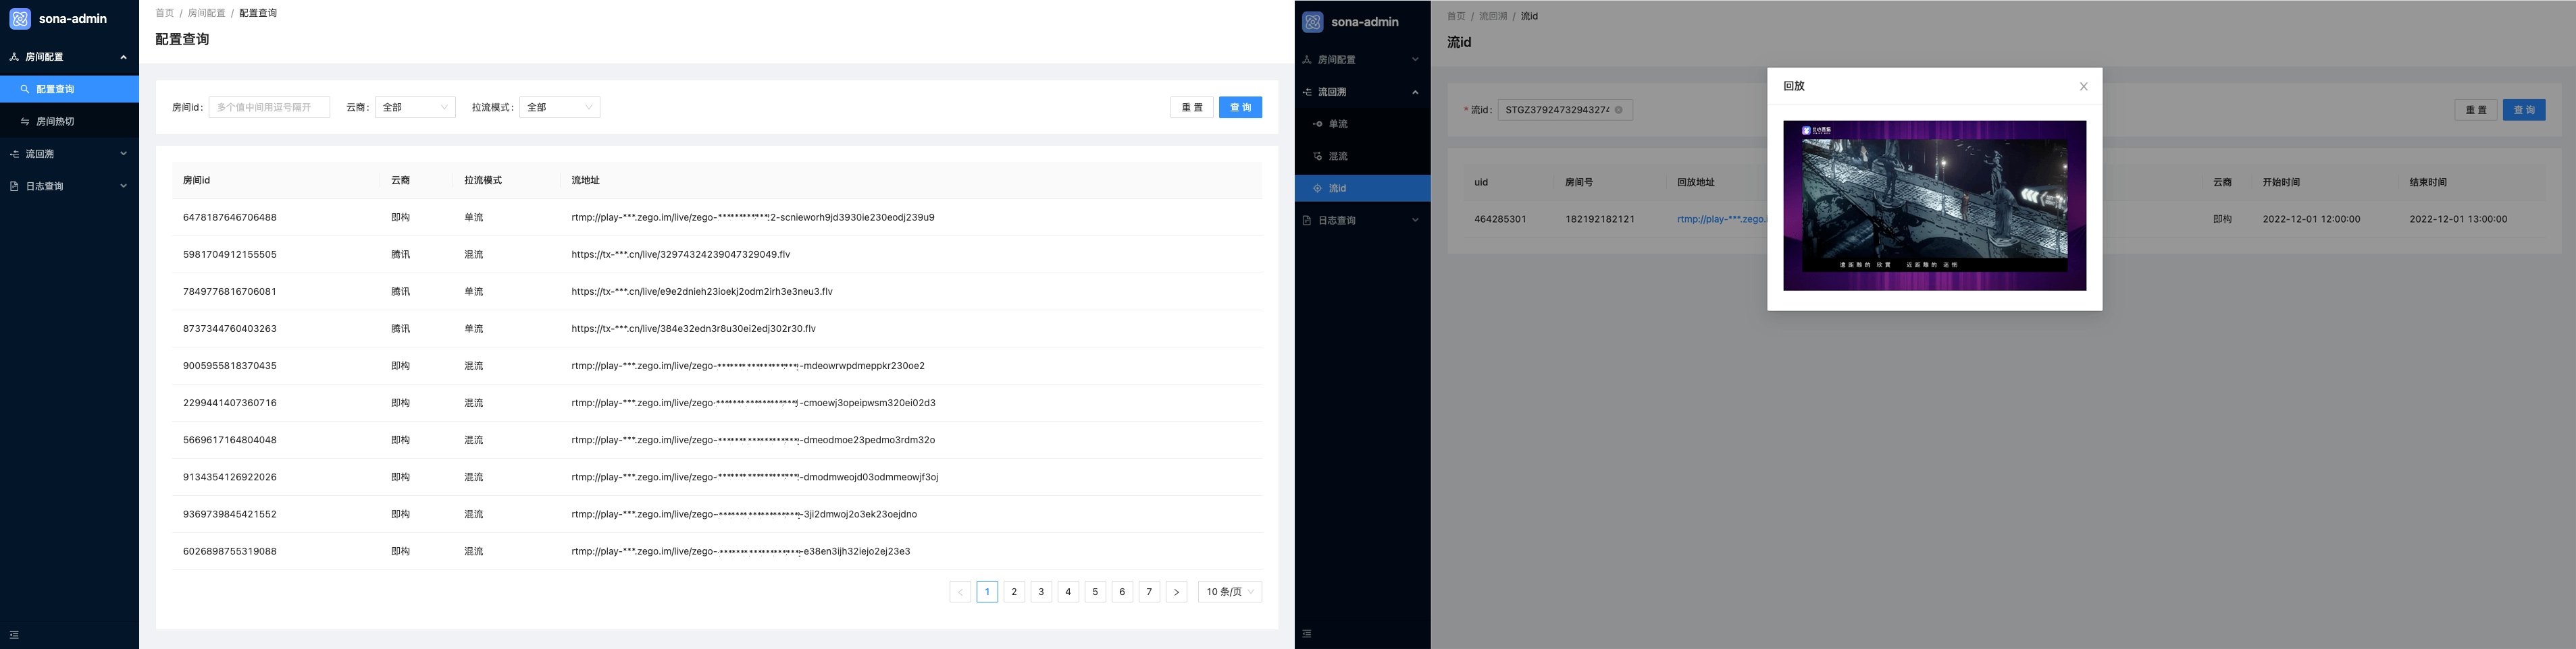Open the 云商 dropdown

tap(415, 108)
